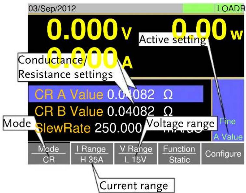Click the 0.00 W power readout

[207, 30]
